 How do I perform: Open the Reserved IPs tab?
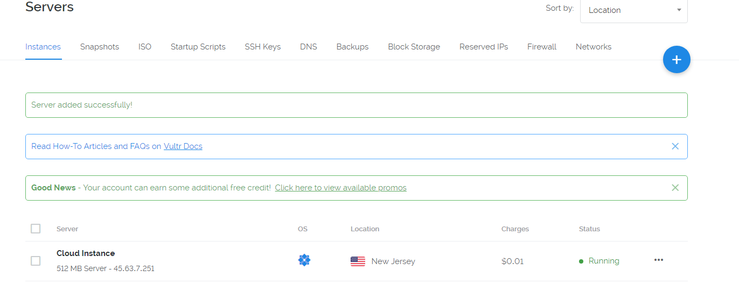pos(484,47)
